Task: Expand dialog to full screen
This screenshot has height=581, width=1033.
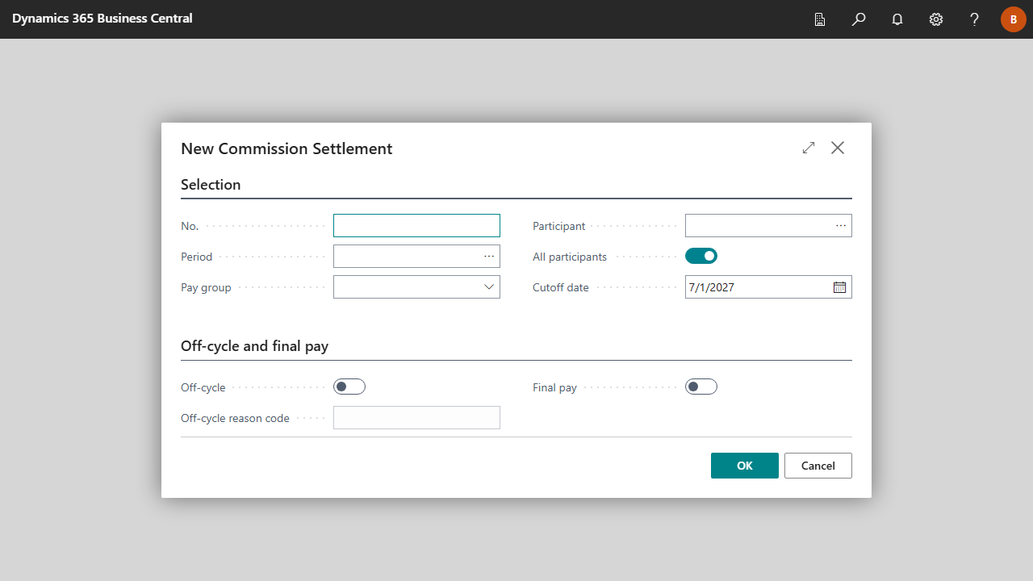Action: 809,148
